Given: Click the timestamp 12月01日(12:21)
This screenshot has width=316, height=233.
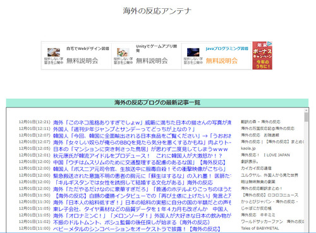Looking at the screenshot, I should coord(35,122).
